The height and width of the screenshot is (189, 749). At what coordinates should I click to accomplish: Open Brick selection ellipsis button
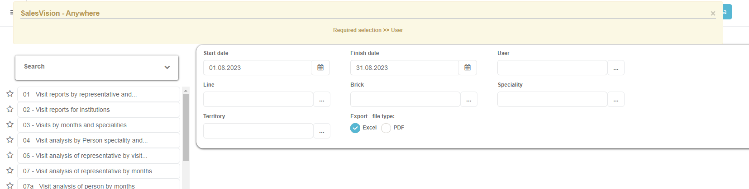(468, 100)
